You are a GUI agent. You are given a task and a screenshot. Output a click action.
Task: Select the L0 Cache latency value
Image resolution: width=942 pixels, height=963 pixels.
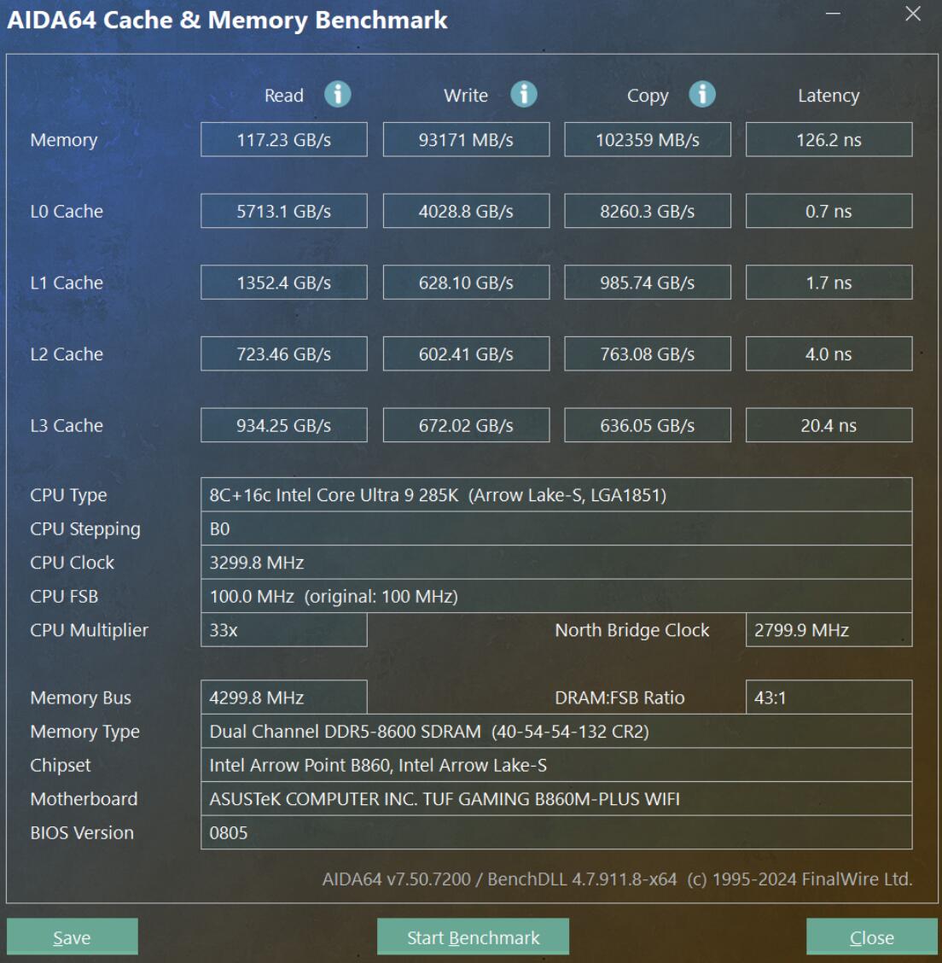click(x=828, y=211)
